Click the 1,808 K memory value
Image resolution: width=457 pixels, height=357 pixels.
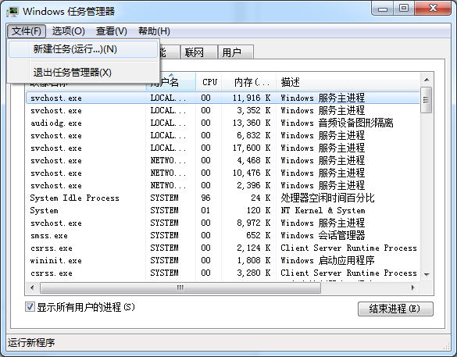254,261
